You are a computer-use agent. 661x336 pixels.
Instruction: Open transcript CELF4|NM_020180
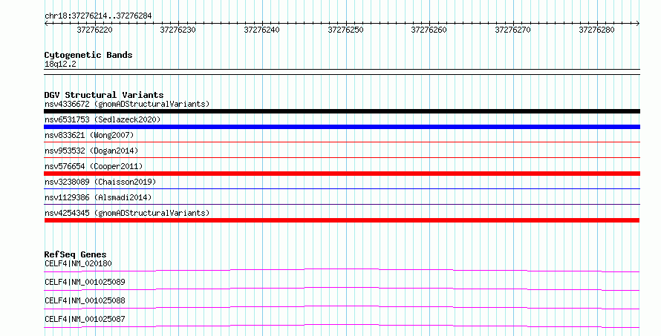[78, 264]
